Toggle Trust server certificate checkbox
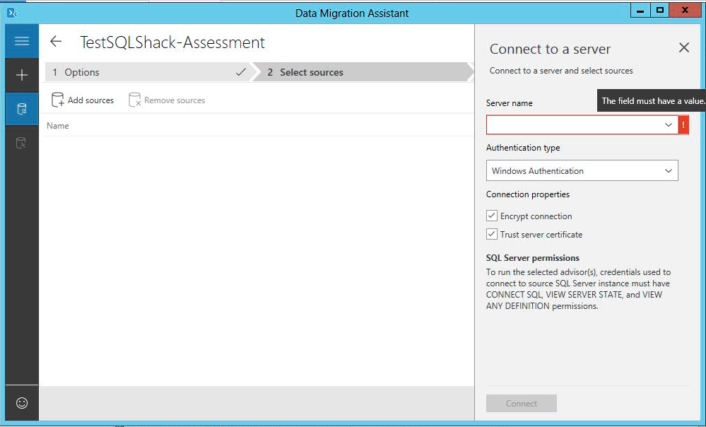The image size is (706, 427). click(492, 234)
